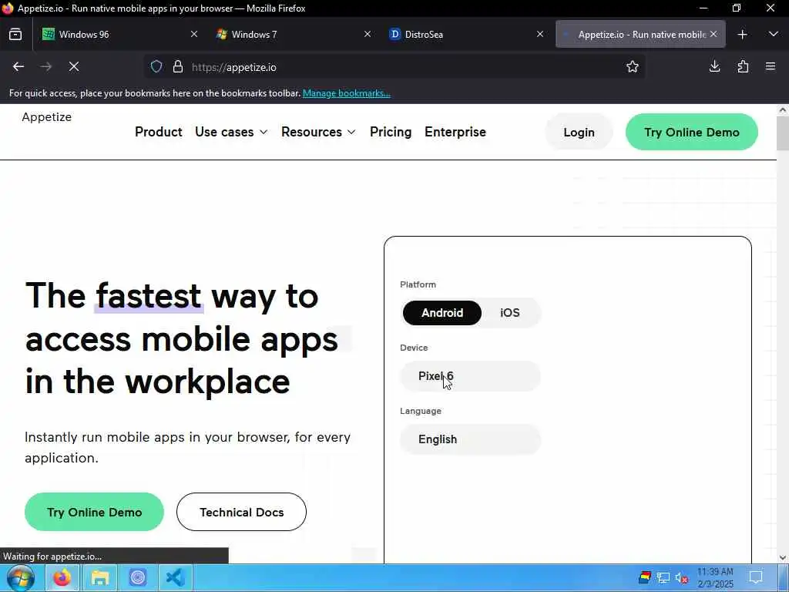Close the Windows 7 tab

[368, 34]
